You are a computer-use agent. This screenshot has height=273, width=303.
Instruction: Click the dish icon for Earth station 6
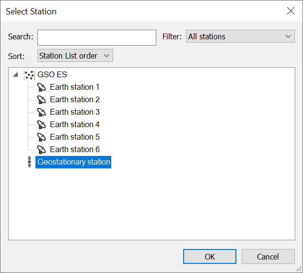pyautogui.click(x=41, y=149)
